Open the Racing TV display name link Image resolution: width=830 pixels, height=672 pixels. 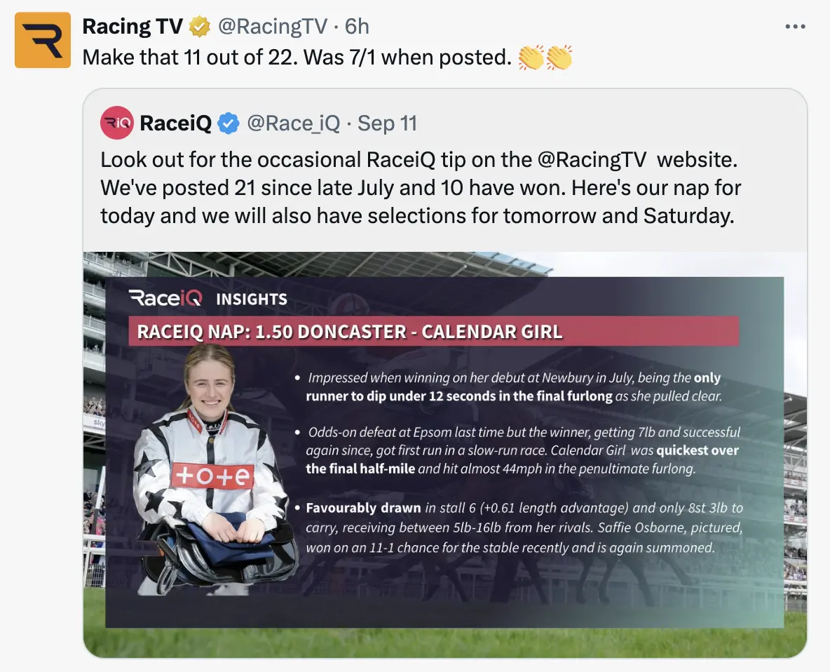tap(132, 27)
